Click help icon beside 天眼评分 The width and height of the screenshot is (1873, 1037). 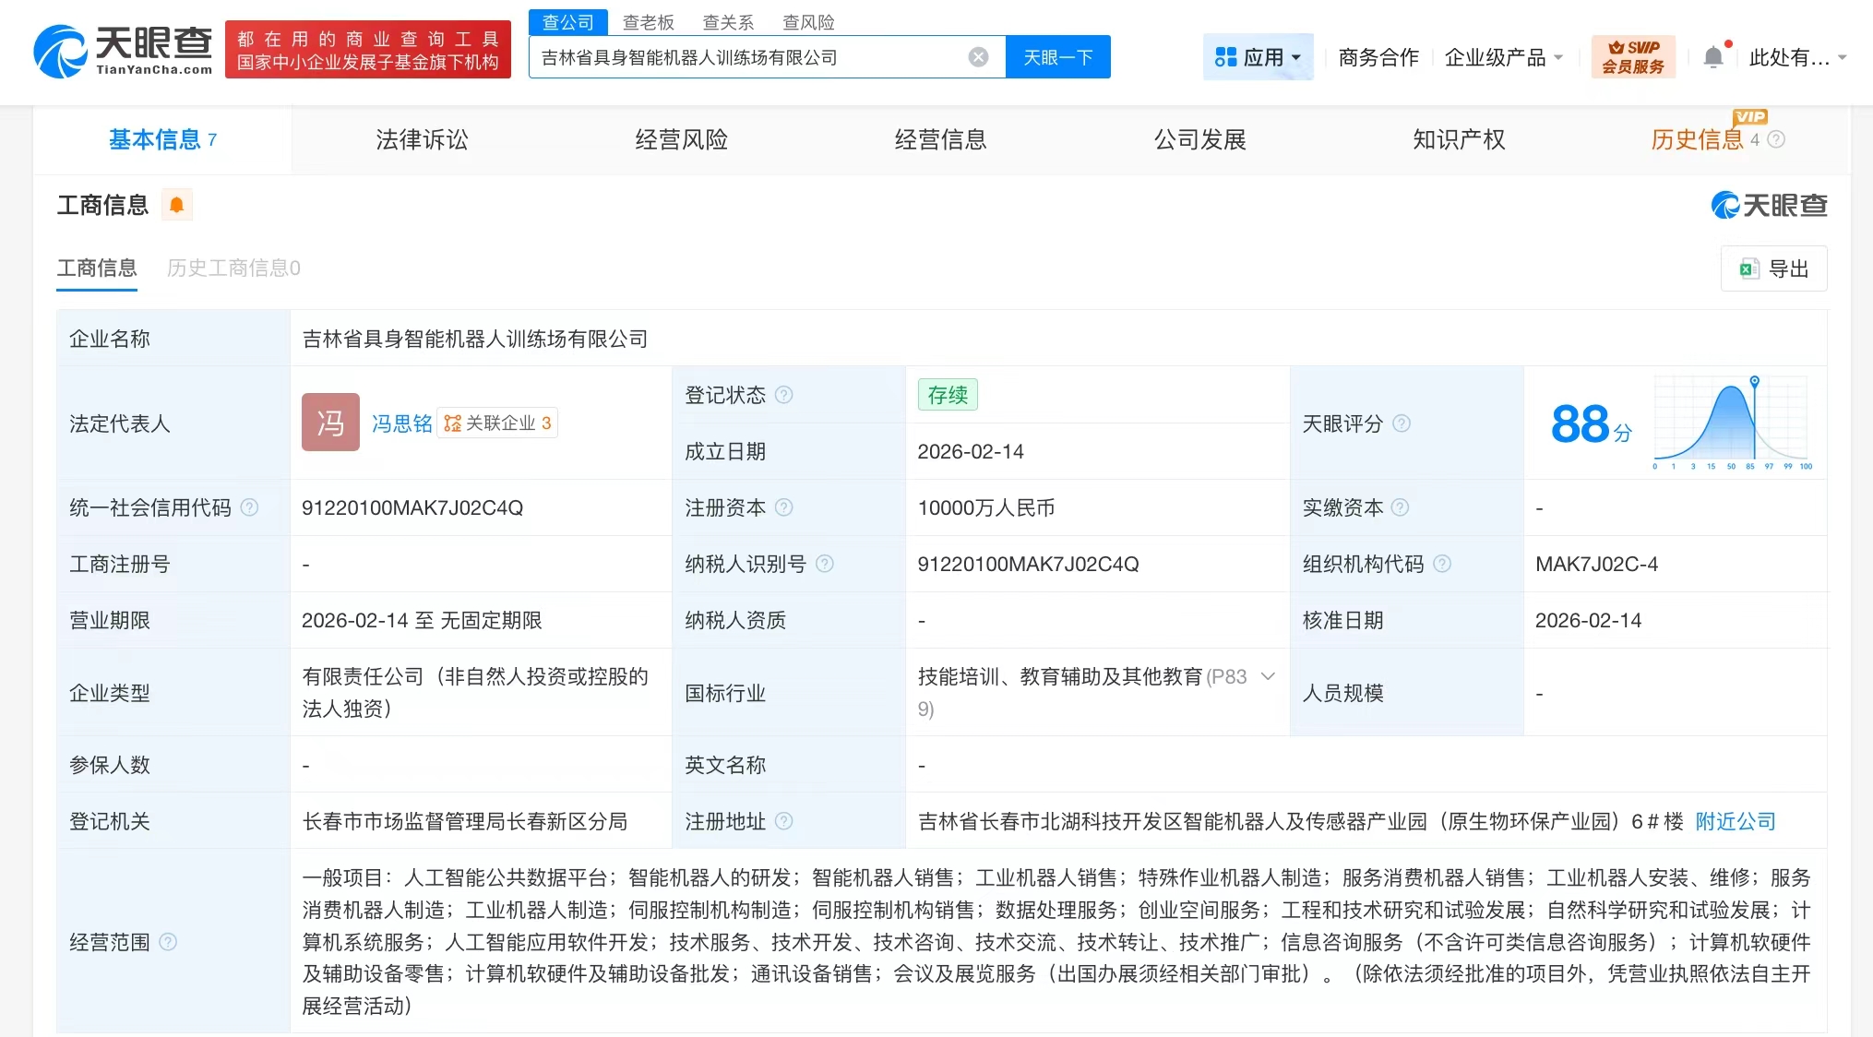(1401, 423)
